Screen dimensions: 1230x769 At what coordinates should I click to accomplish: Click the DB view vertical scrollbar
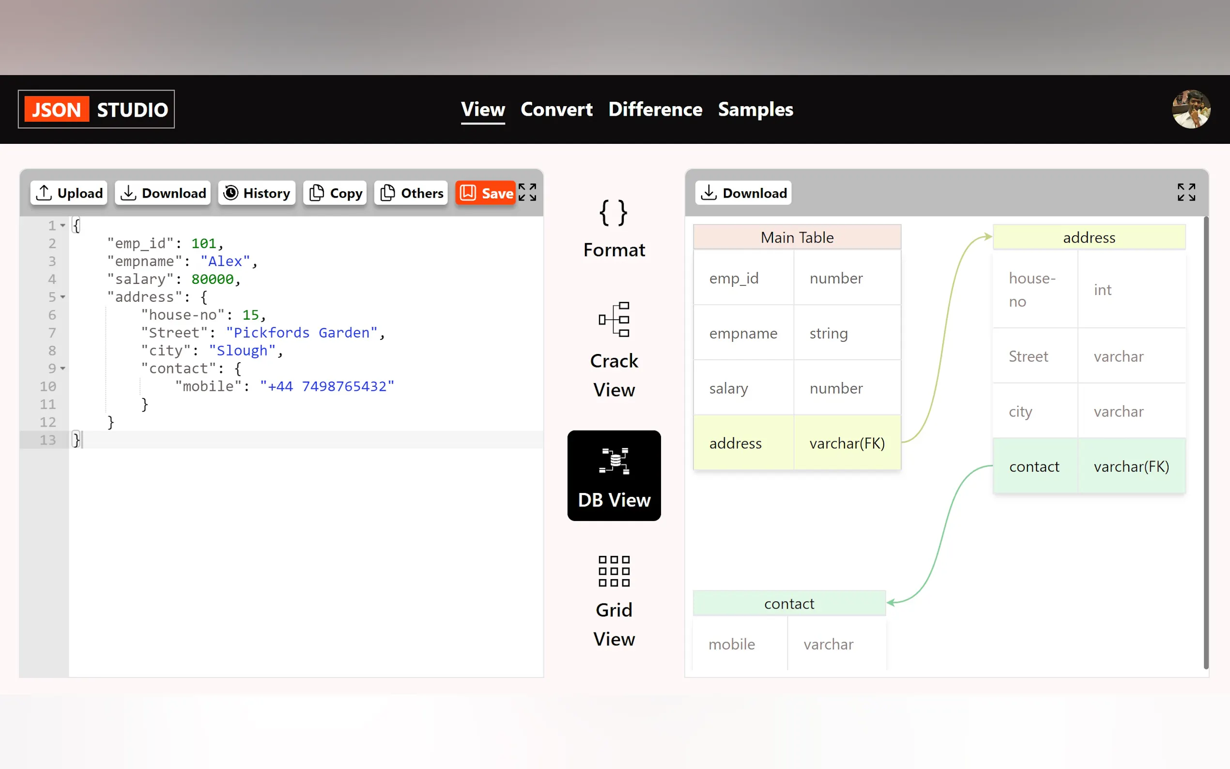1206,443
